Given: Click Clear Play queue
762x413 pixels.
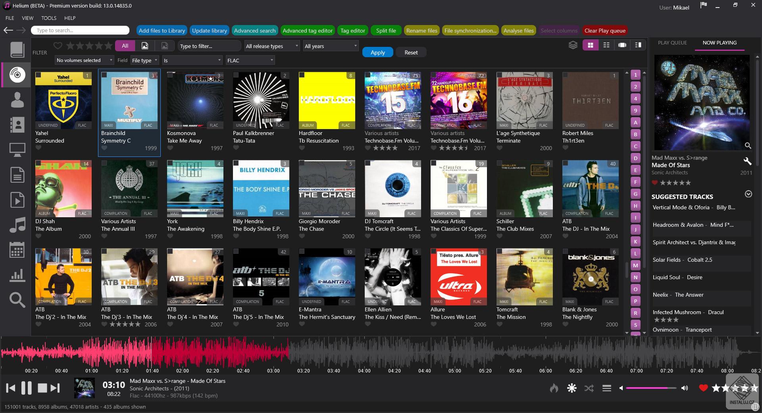Looking at the screenshot, I should [605, 30].
